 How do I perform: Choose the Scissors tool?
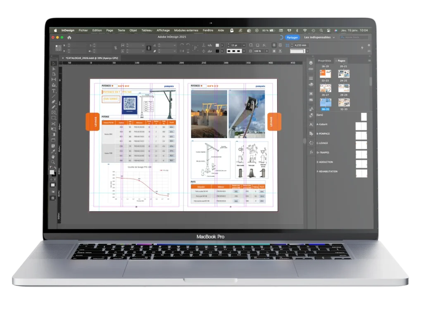(54, 123)
